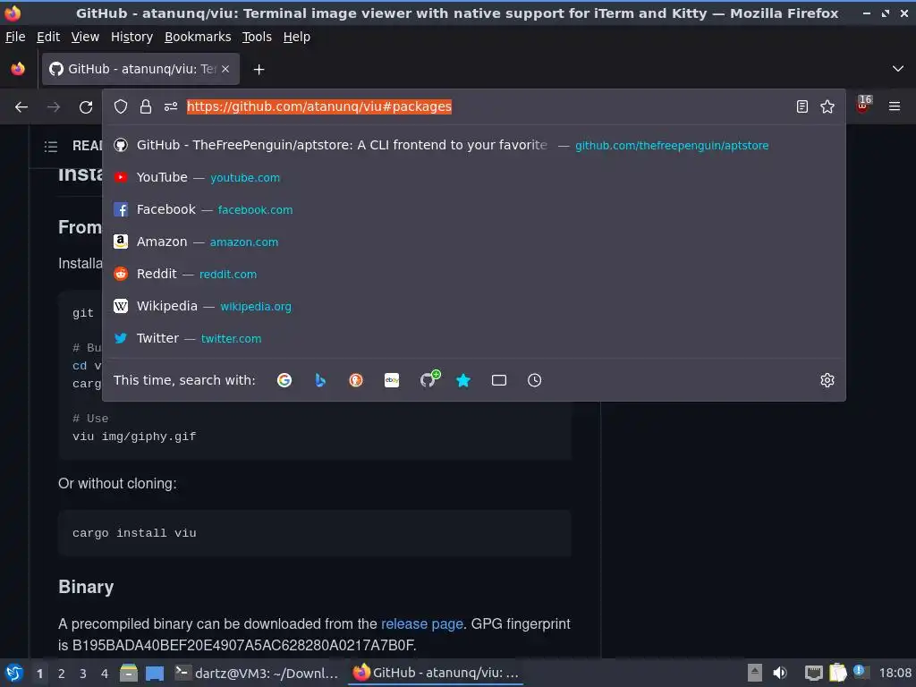The height and width of the screenshot is (687, 916).
Task: Open tracking protection shield icon
Action: tap(121, 106)
